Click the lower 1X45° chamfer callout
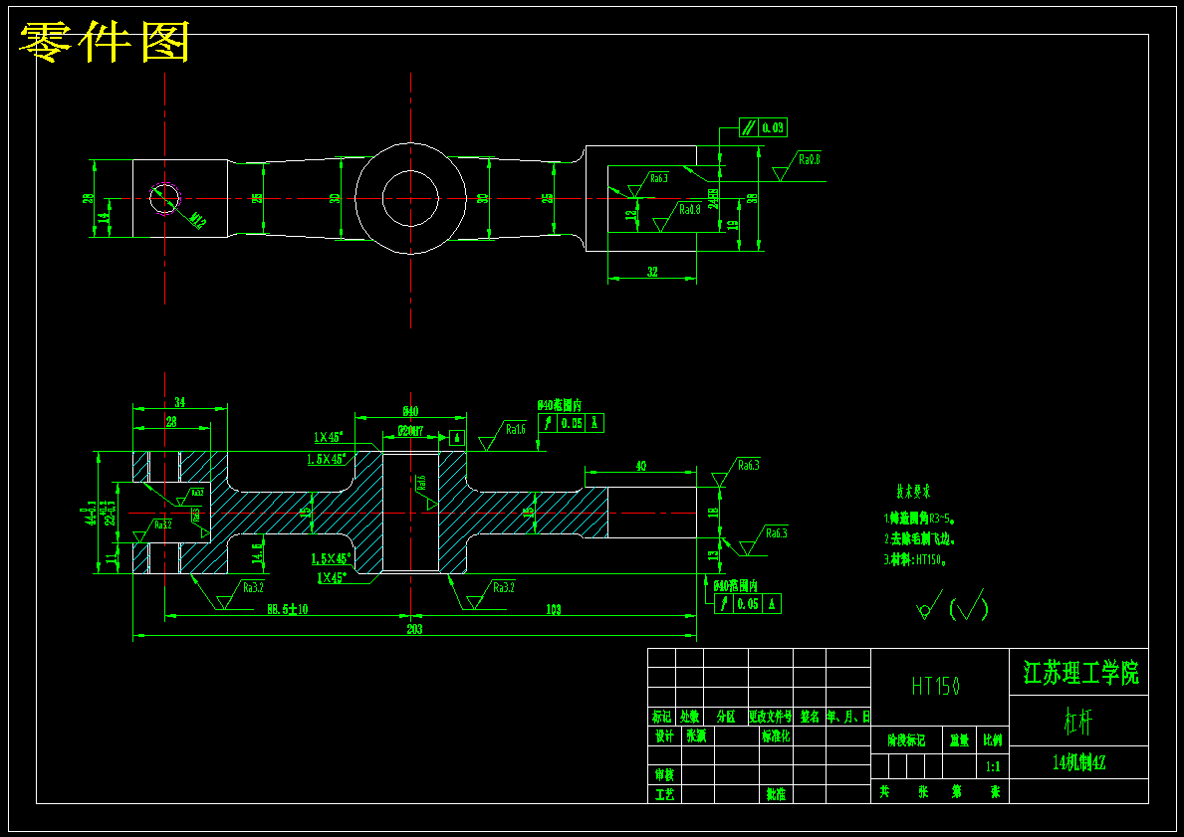Screen dimensions: 1184x837 tap(332, 577)
